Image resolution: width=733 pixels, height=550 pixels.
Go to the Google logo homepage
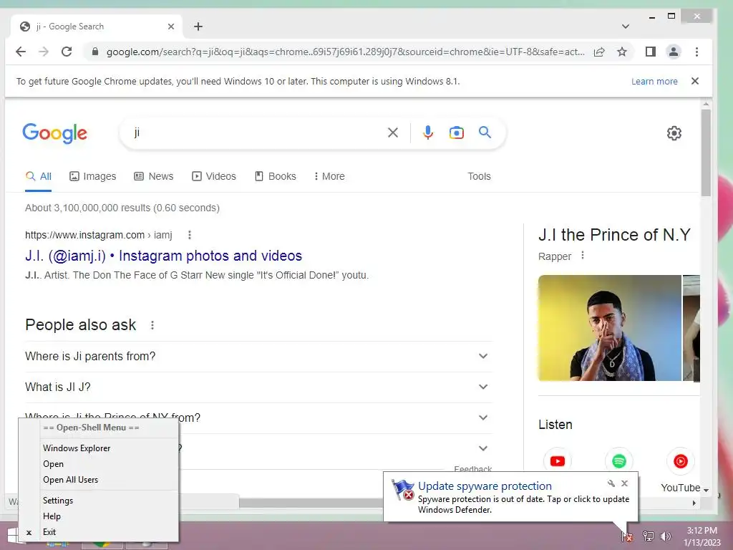click(x=54, y=133)
